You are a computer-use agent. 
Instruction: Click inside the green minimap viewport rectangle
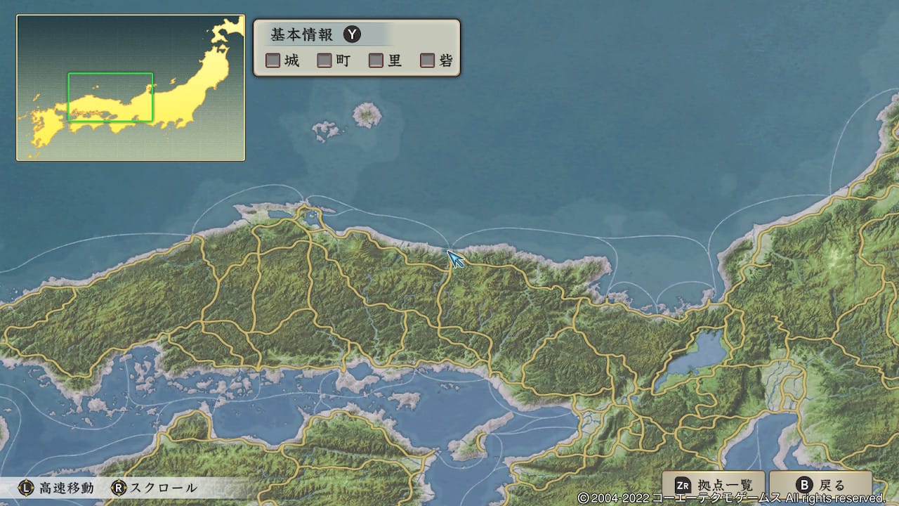click(x=110, y=97)
